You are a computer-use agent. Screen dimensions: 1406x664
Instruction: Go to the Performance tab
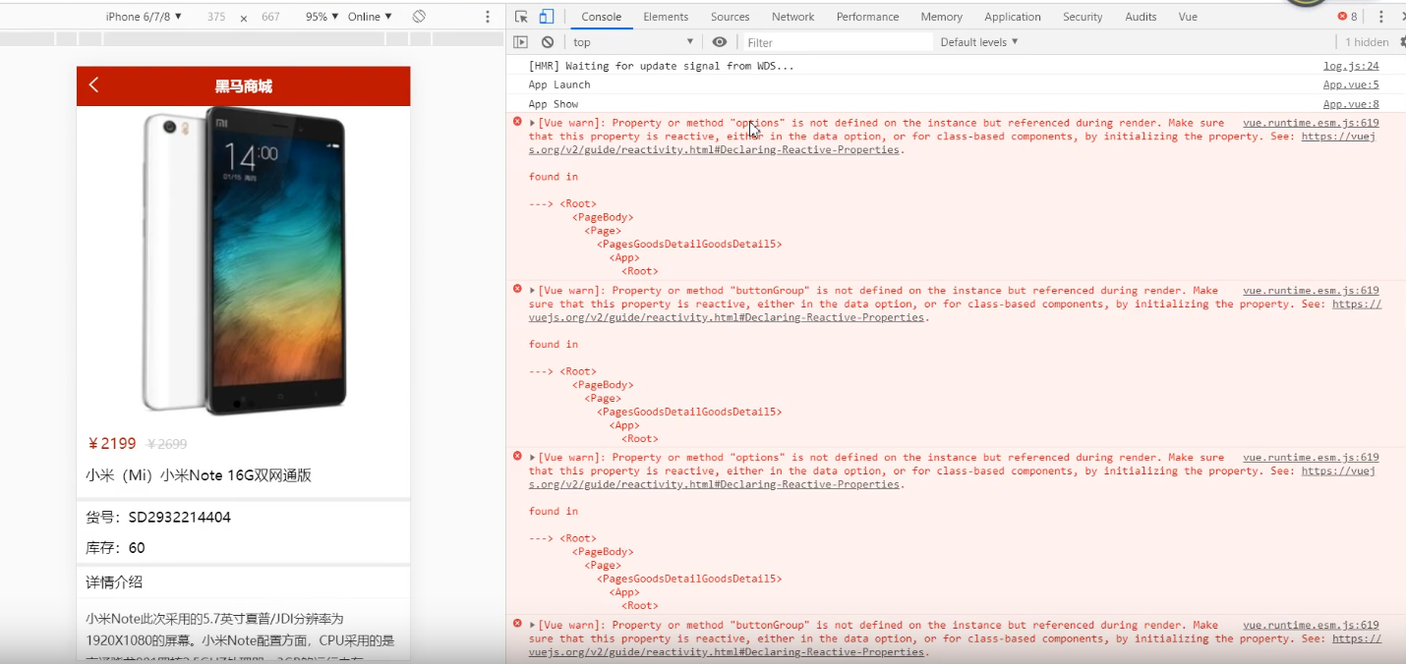(x=867, y=17)
